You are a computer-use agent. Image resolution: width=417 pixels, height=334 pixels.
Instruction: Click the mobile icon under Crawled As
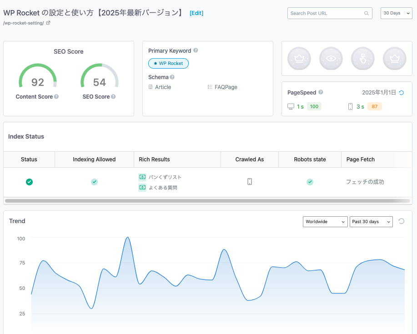[249, 181]
